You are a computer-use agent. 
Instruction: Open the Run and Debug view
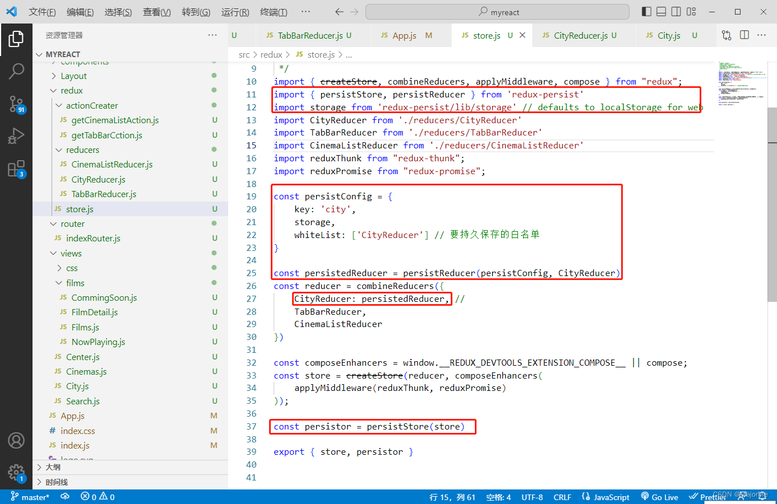pos(16,136)
